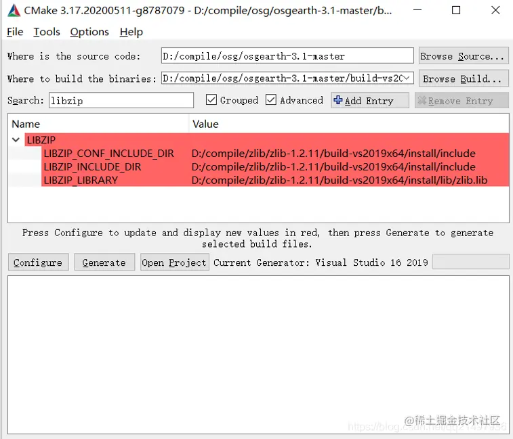Open the Options menu

click(x=89, y=32)
